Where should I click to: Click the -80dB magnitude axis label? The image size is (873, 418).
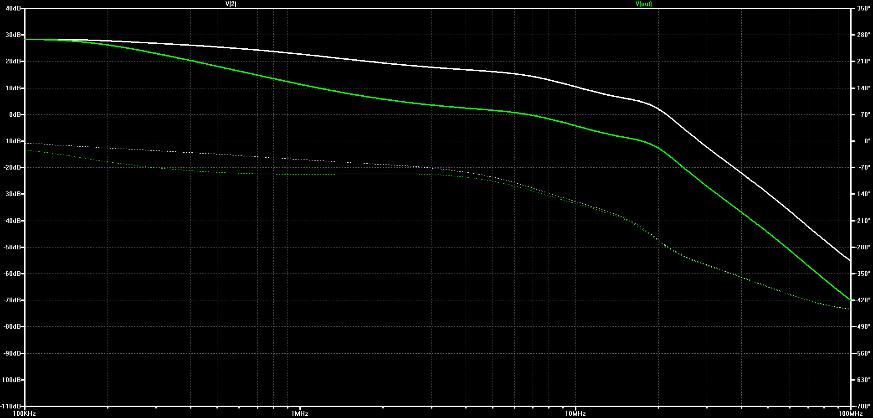12,326
